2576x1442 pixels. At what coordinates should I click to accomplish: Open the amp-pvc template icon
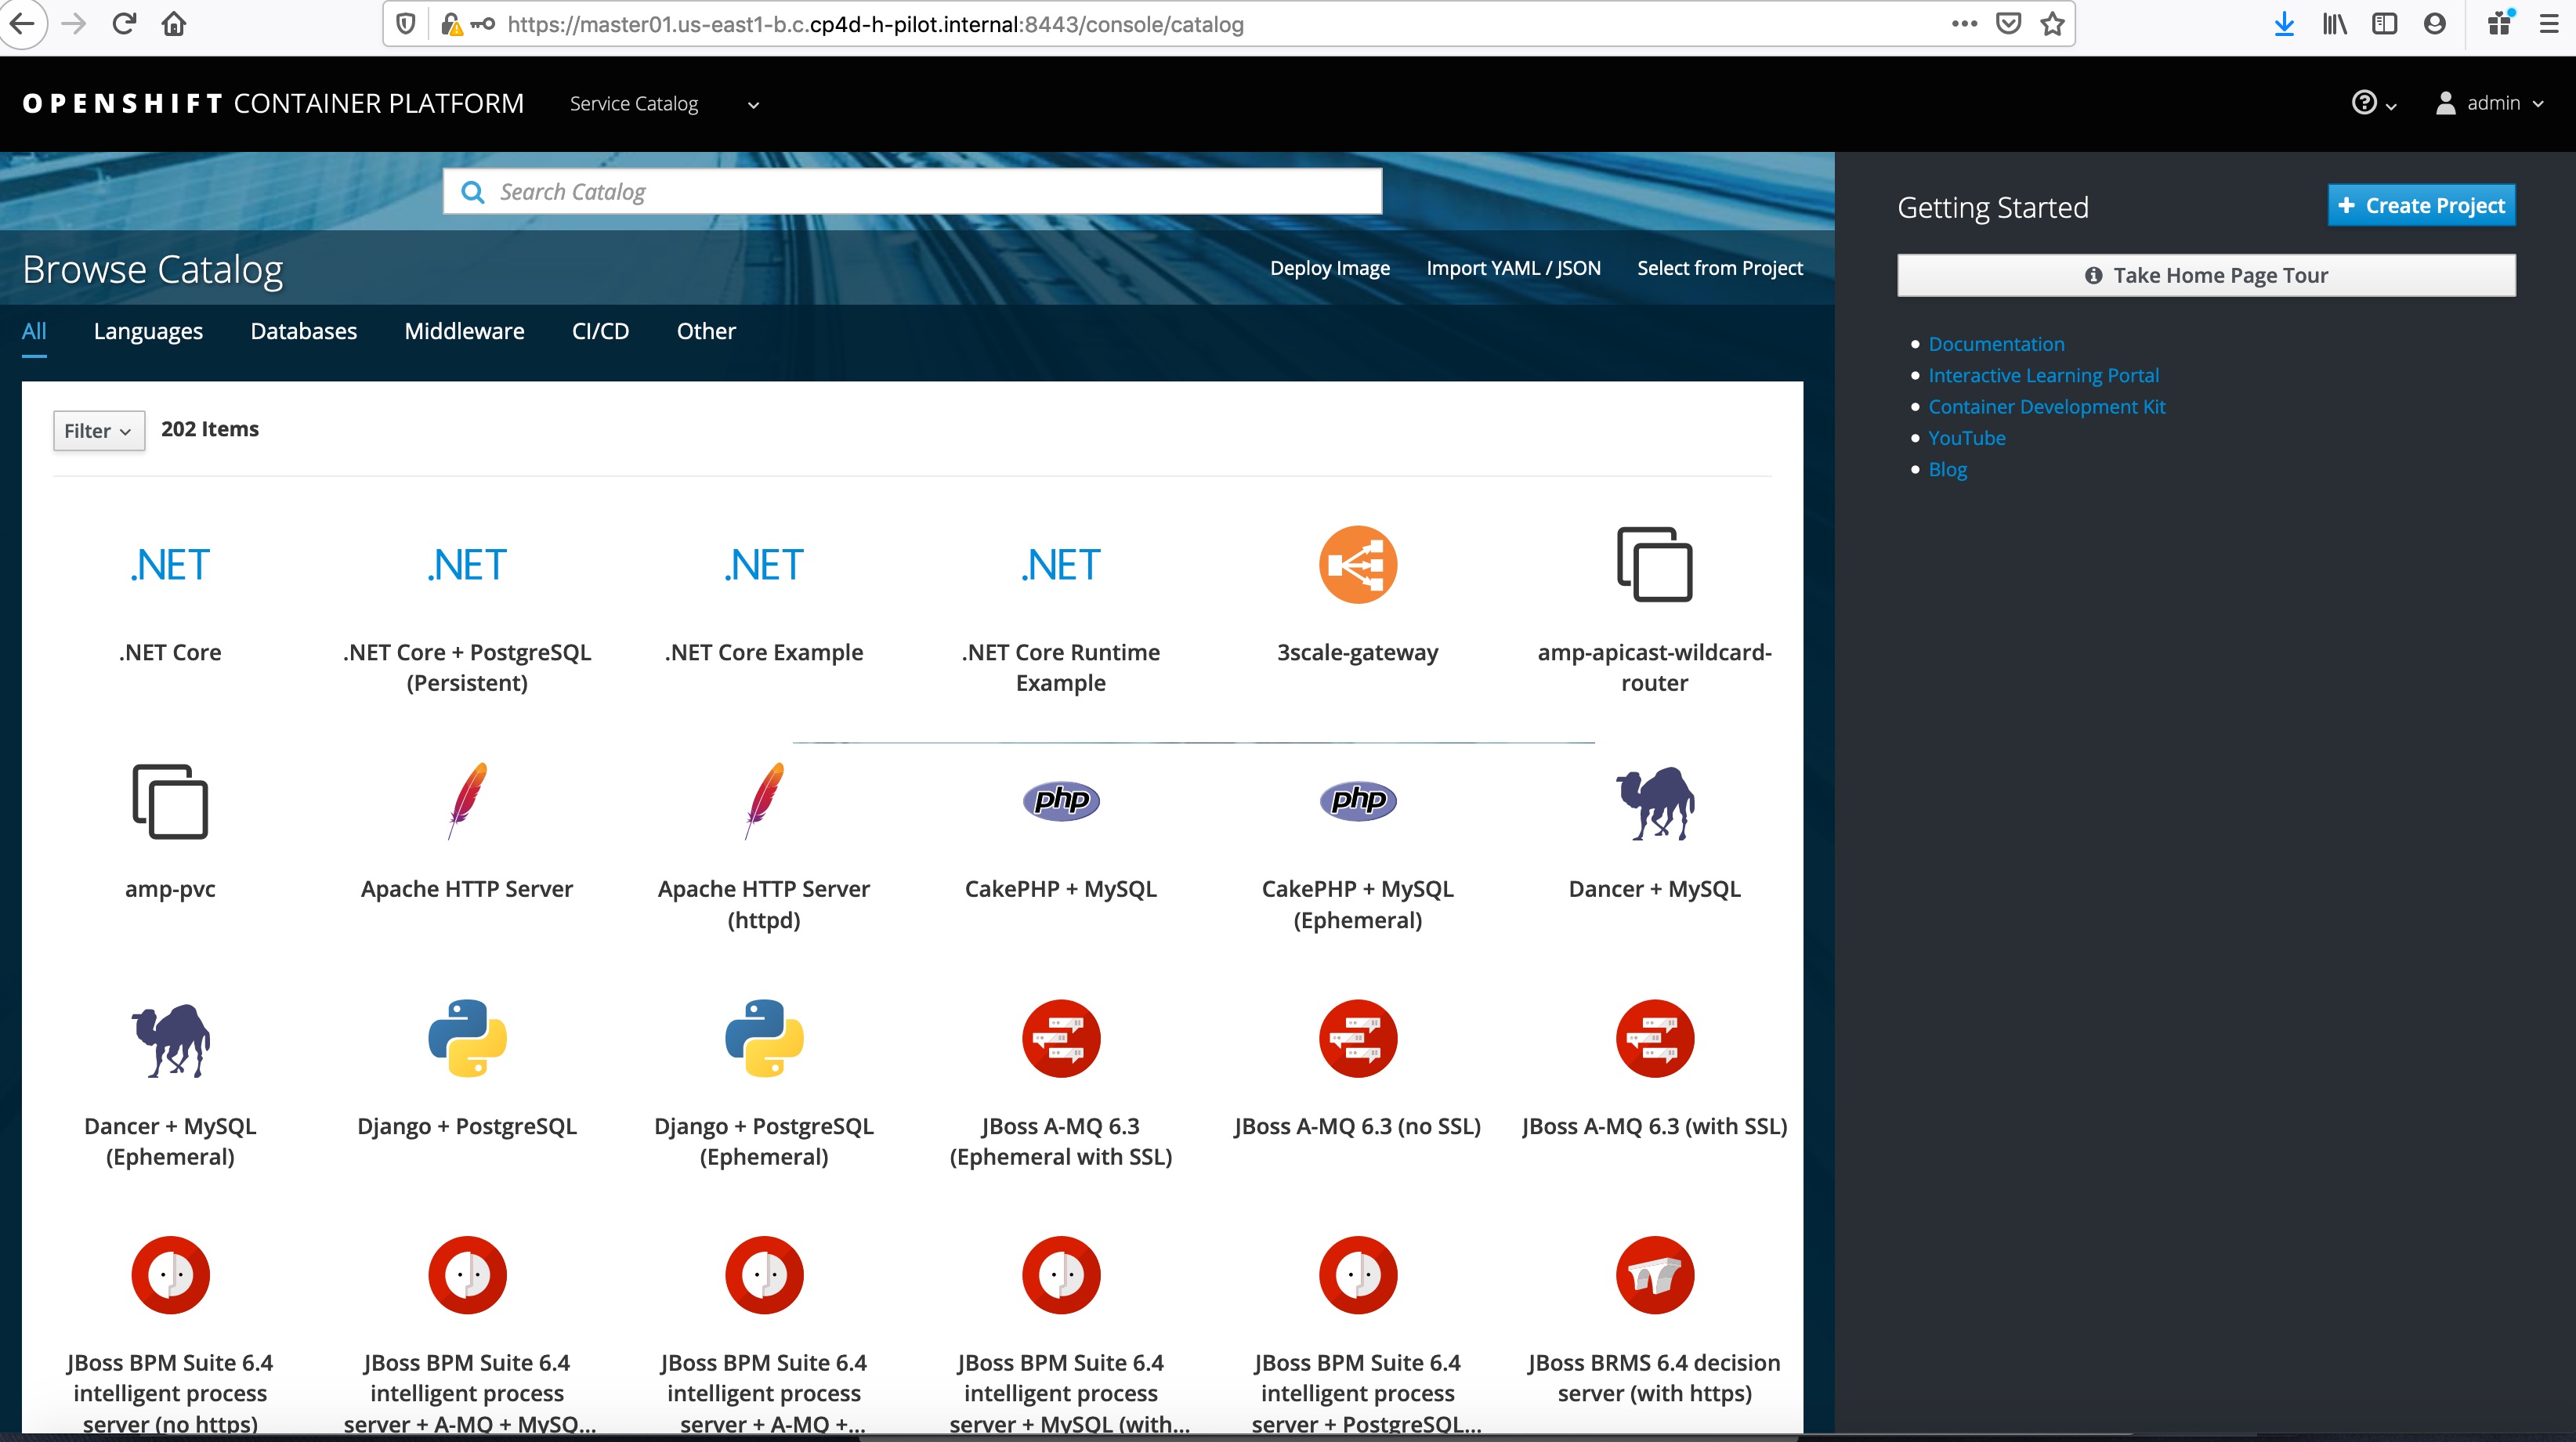[170, 801]
